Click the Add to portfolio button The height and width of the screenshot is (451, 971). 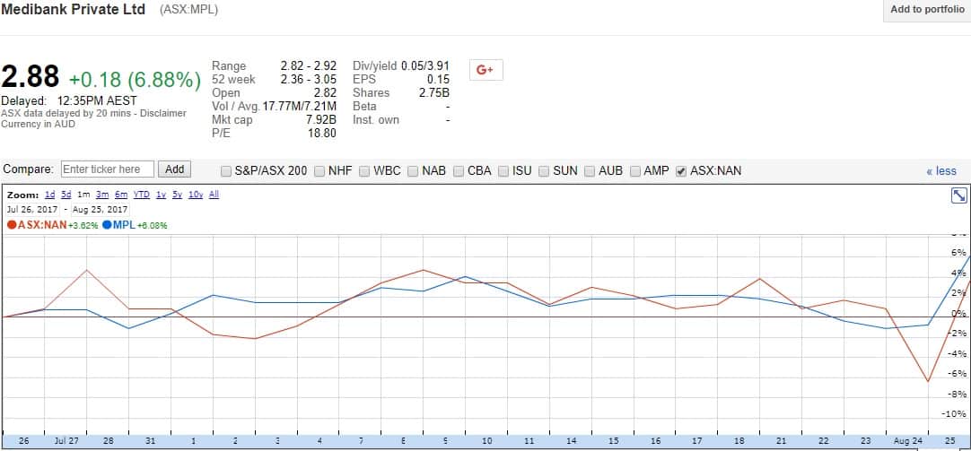tap(927, 10)
